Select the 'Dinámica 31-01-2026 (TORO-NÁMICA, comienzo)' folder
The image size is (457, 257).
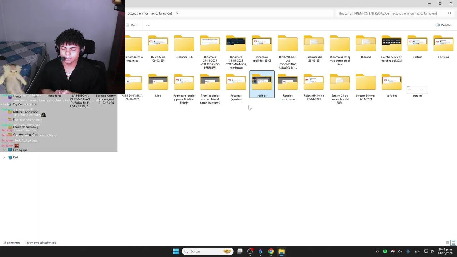pos(236,51)
